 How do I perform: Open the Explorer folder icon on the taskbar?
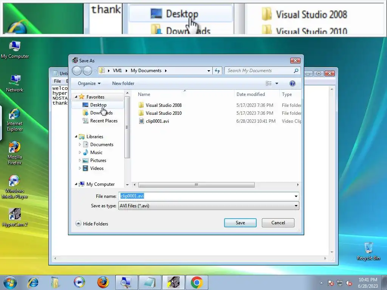point(55,282)
